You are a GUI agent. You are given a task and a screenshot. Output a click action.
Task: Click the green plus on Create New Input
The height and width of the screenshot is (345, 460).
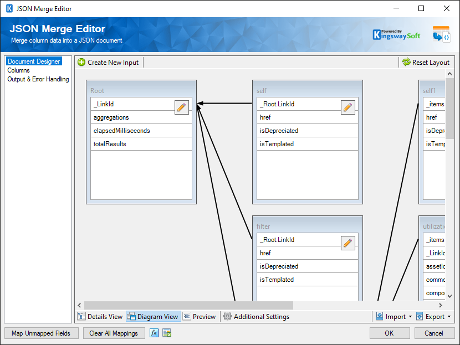[x=82, y=62]
